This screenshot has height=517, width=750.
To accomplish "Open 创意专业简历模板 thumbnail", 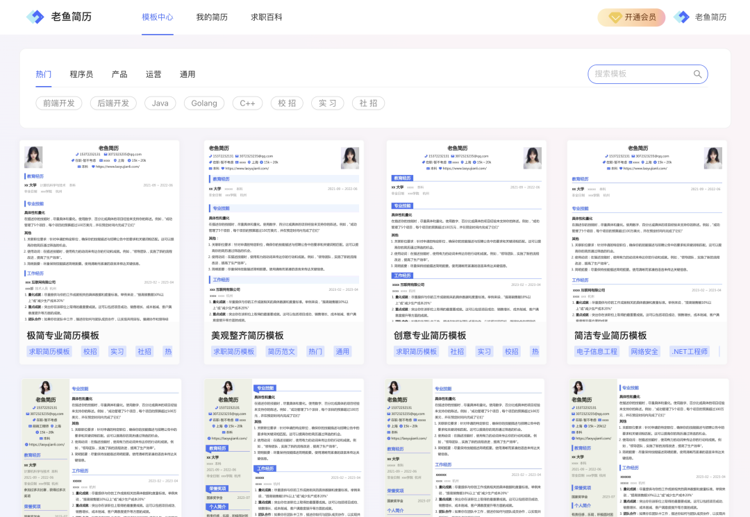I will point(467,232).
